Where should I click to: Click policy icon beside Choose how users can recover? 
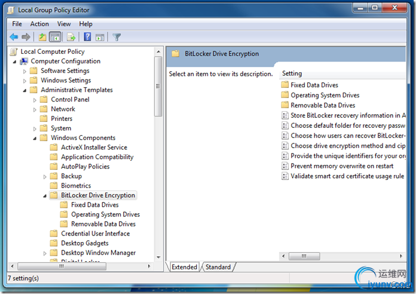(285, 136)
